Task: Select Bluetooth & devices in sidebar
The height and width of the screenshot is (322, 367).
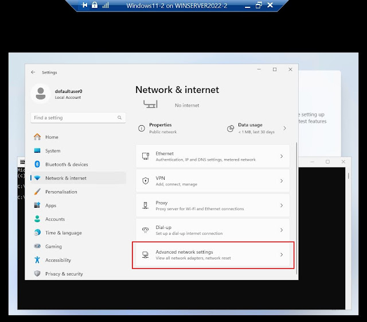Action: pos(78,164)
